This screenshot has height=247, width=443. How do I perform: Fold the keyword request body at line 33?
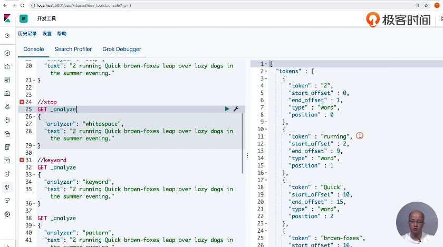tap(34, 175)
